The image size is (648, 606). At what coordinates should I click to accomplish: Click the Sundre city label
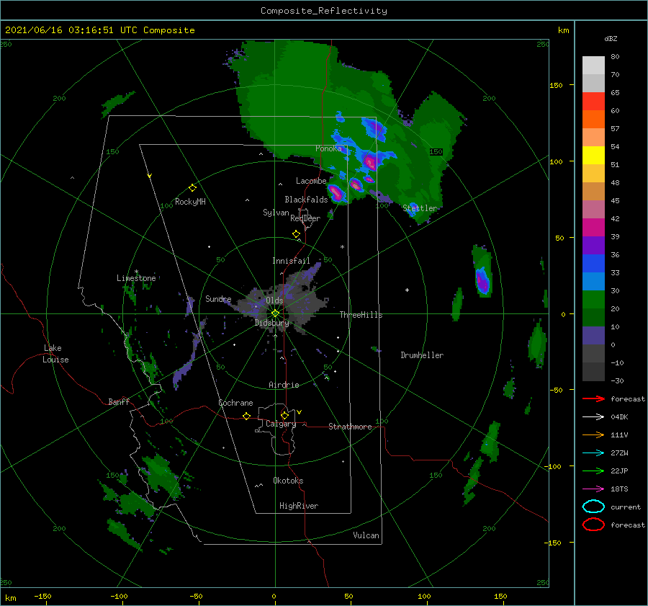coord(218,298)
